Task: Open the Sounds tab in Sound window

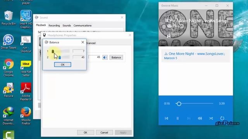Action: pos(67,25)
